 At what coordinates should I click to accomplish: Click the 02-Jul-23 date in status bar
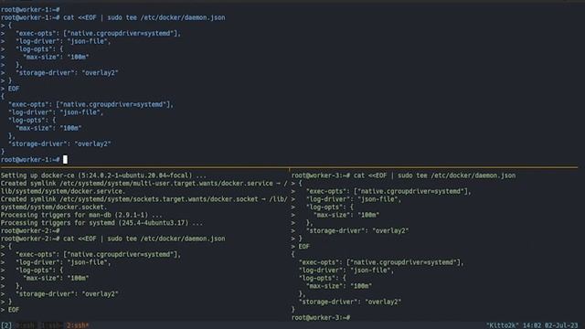561,325
